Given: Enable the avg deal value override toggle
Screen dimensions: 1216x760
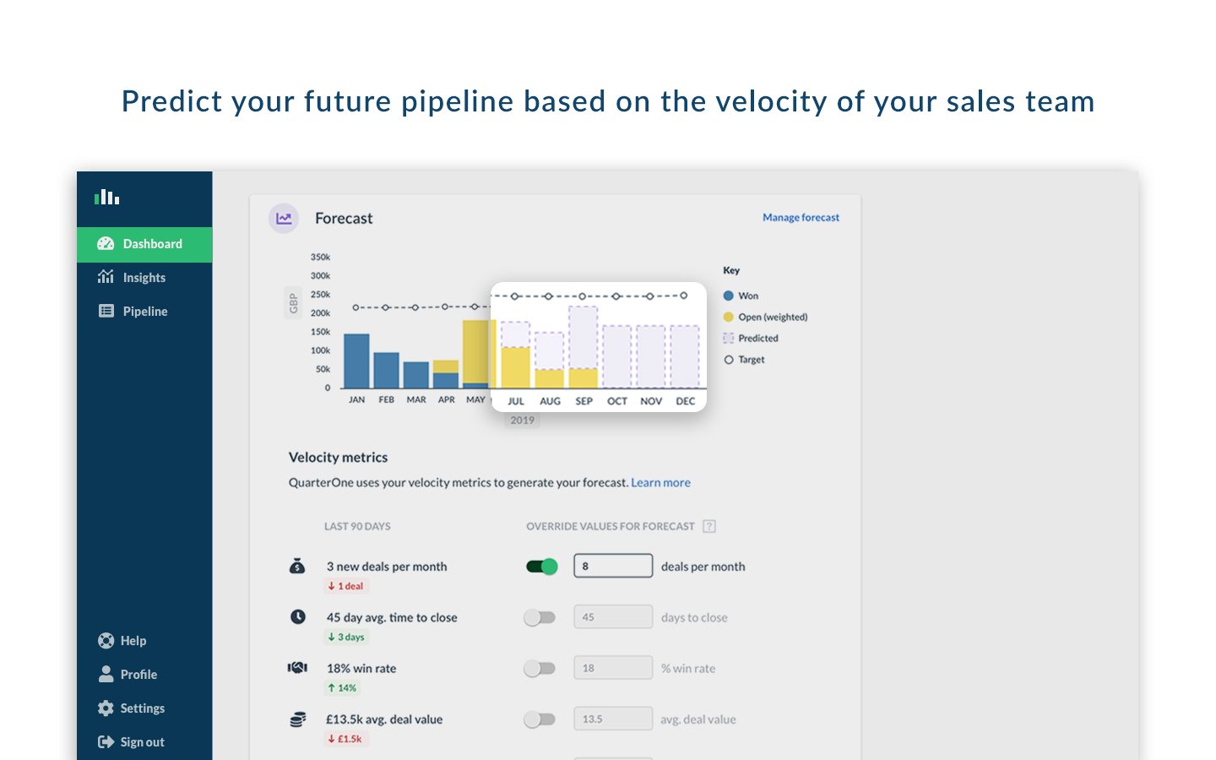Looking at the screenshot, I should (x=540, y=719).
